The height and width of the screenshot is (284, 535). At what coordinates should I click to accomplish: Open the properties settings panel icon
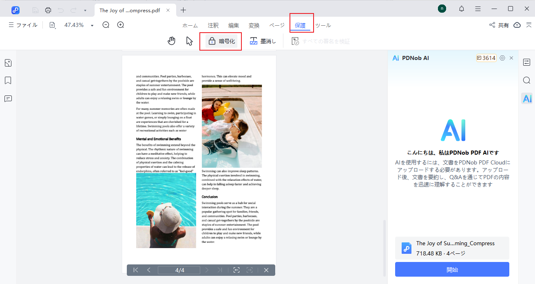(x=527, y=62)
